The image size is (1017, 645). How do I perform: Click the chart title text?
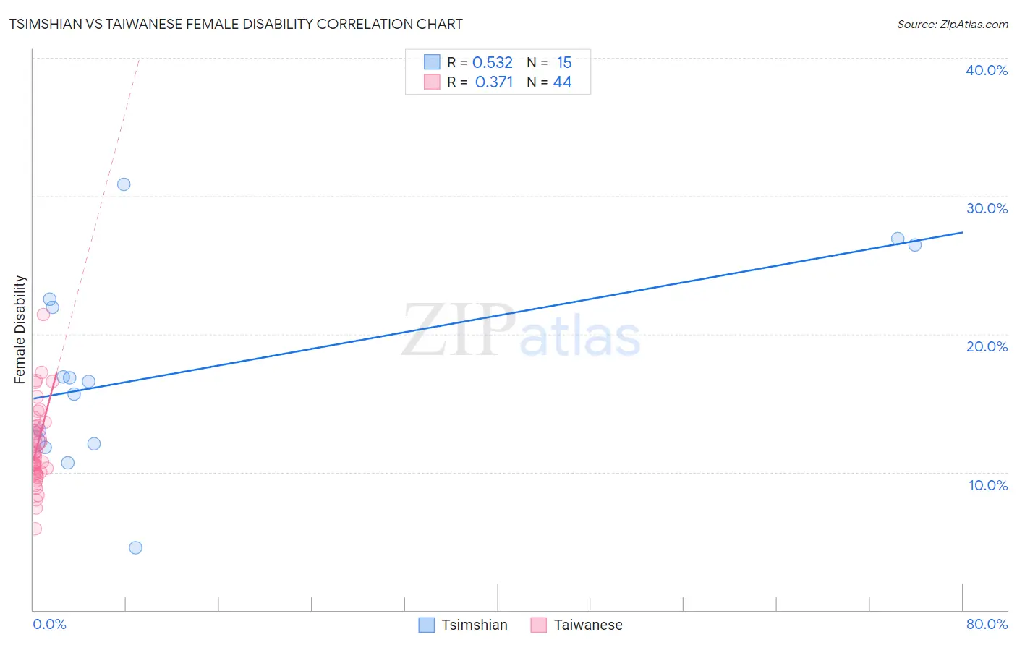pos(236,24)
